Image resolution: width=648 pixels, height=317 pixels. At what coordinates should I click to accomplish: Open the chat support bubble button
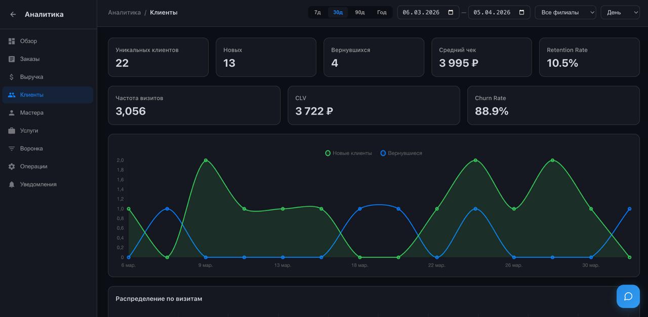pyautogui.click(x=628, y=296)
